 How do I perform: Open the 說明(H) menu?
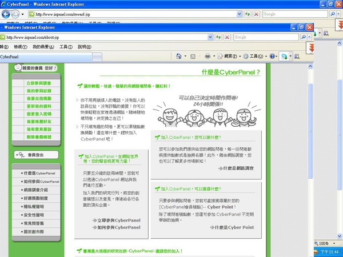85,47
